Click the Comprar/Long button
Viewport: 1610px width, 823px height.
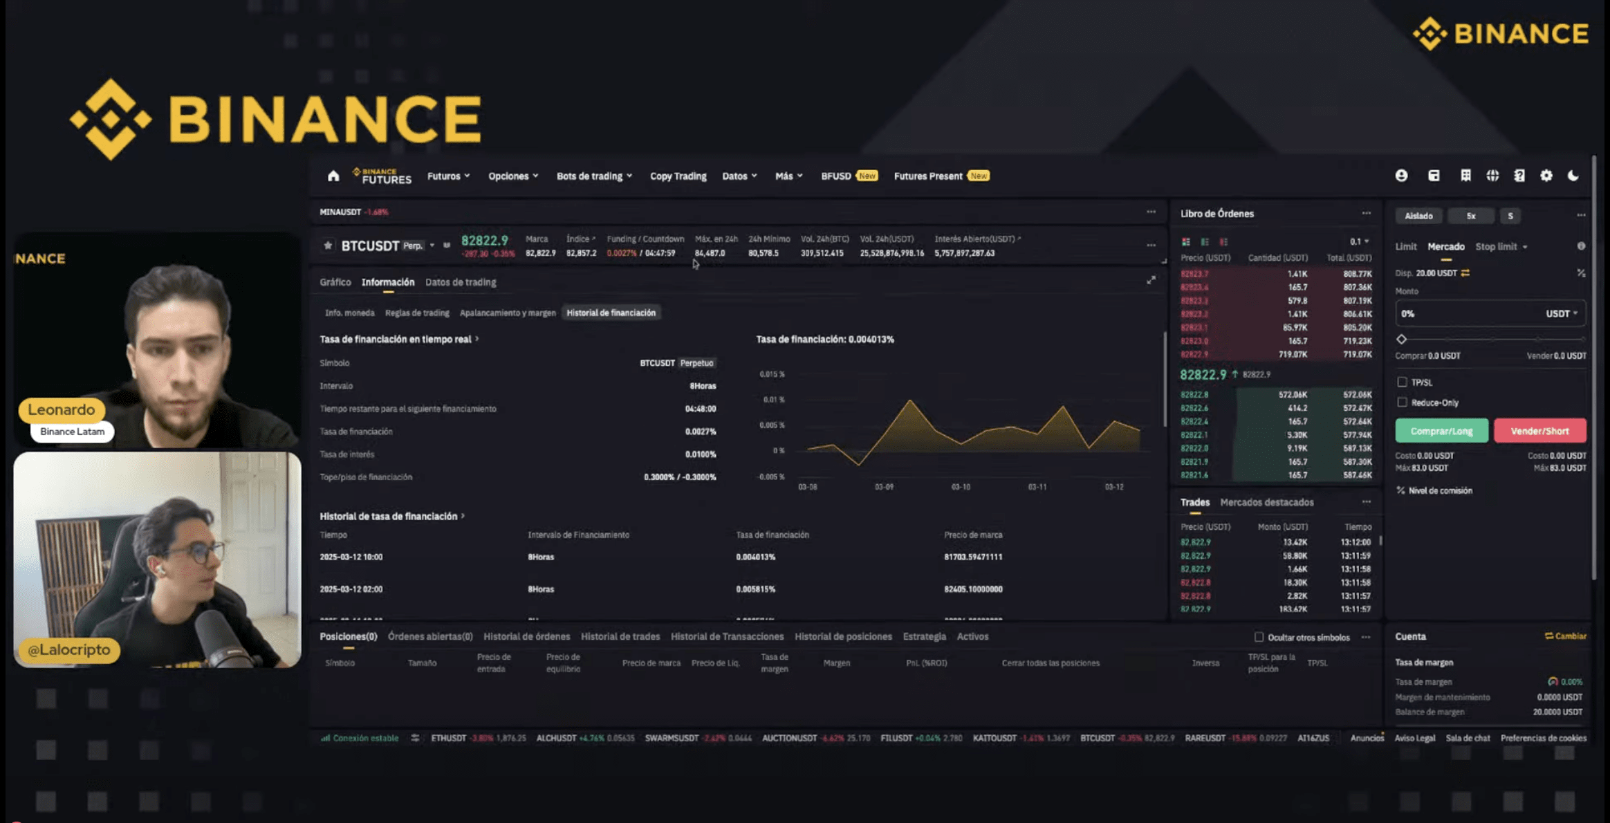[1441, 431]
